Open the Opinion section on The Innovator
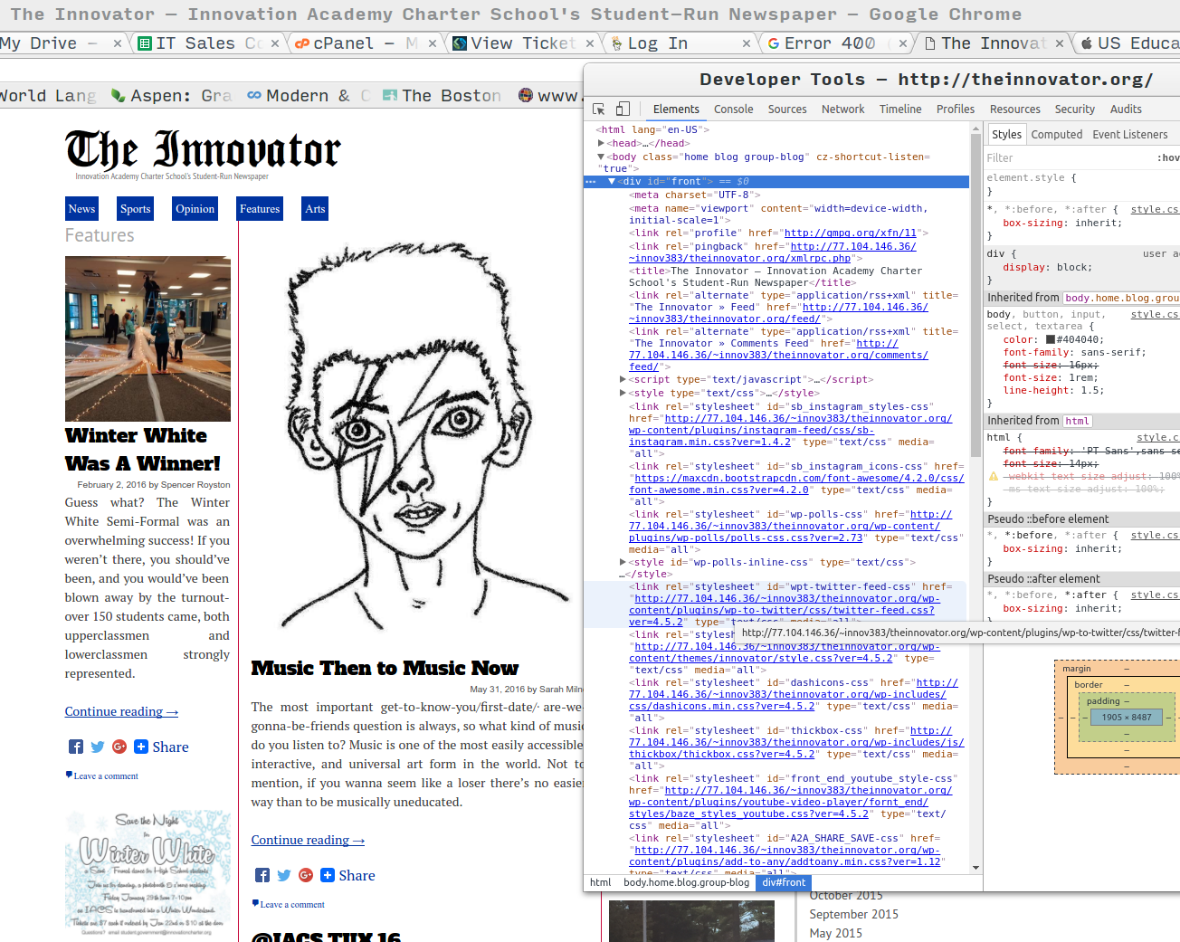The width and height of the screenshot is (1180, 942). point(195,209)
